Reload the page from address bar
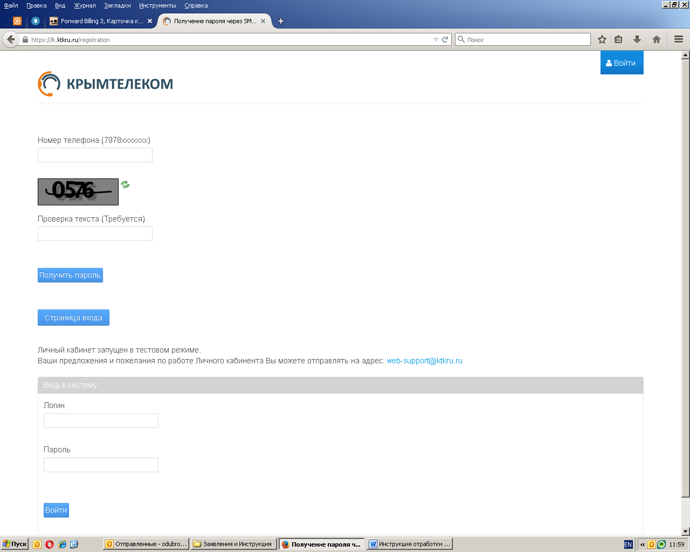This screenshot has width=690, height=552. tap(445, 39)
